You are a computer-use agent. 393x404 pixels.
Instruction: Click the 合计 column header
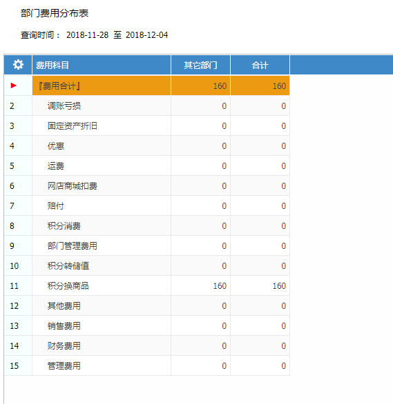pos(260,65)
